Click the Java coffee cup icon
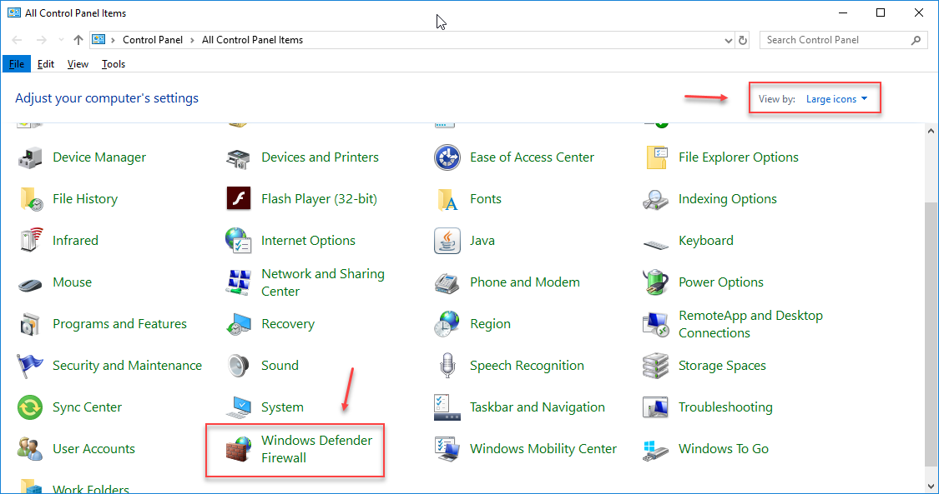 447,241
